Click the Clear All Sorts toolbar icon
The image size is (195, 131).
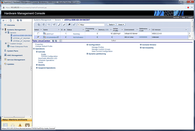pyautogui.click(x=64, y=25)
